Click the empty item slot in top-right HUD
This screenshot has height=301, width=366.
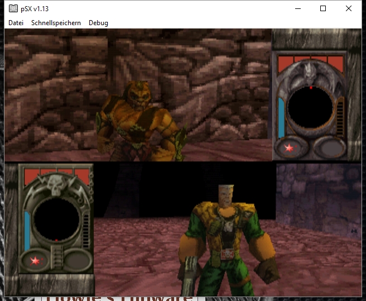pos(330,148)
